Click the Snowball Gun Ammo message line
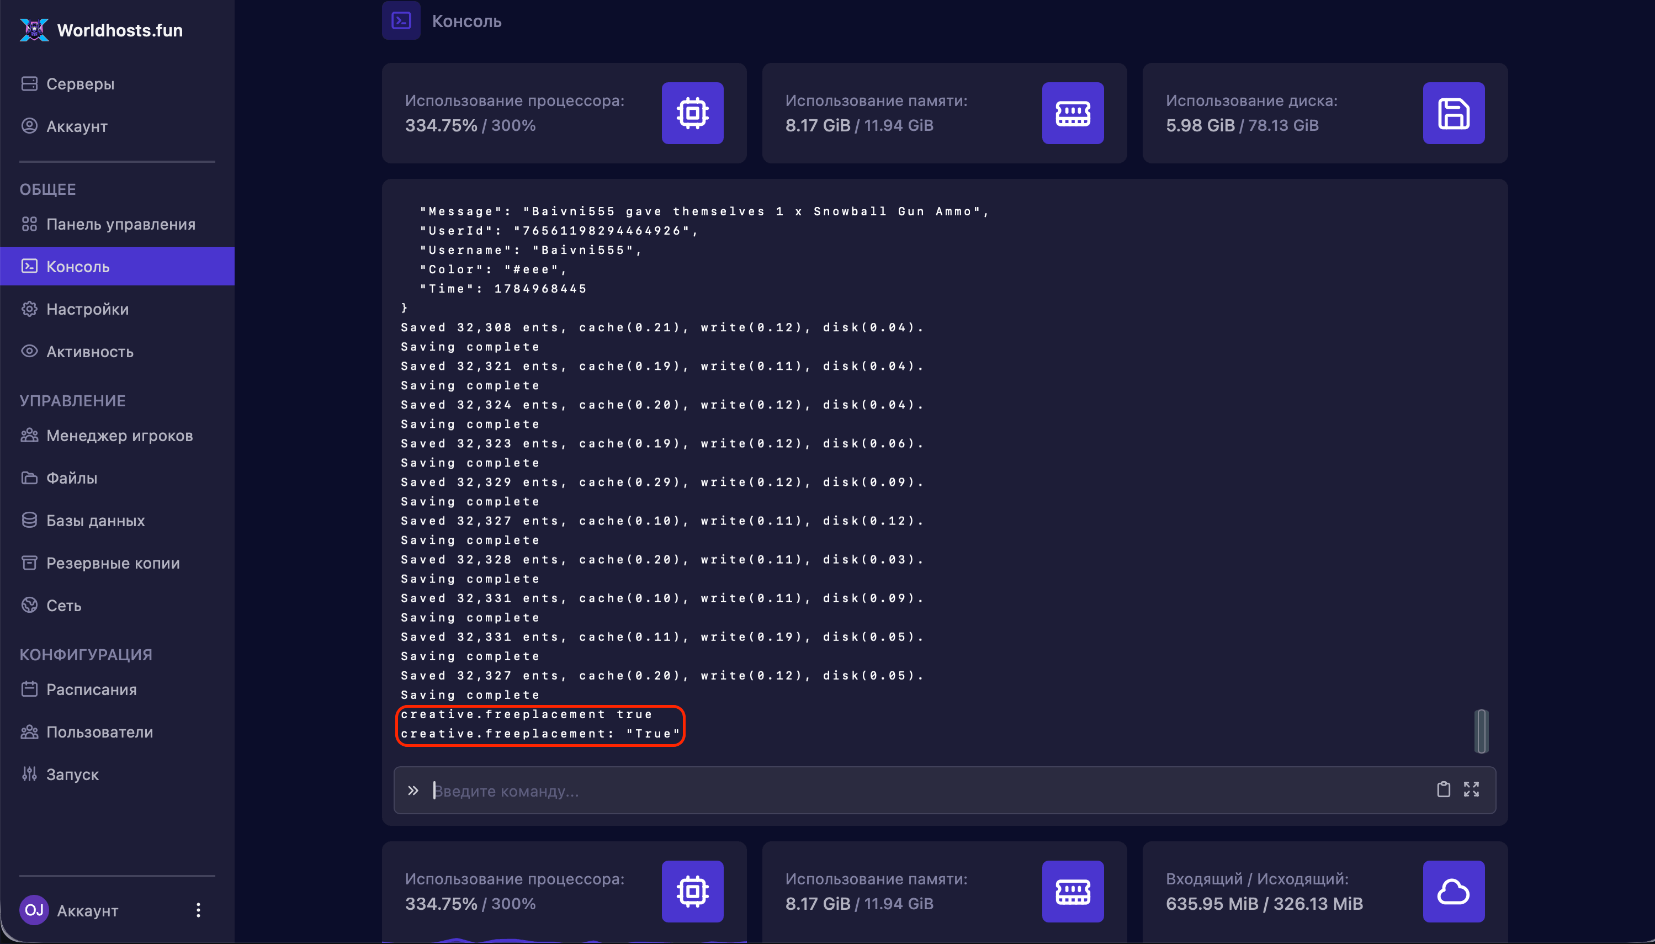The image size is (1655, 944). point(704,211)
